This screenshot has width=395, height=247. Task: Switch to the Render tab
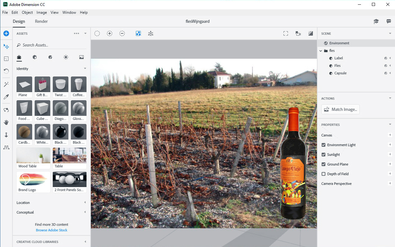point(41,21)
